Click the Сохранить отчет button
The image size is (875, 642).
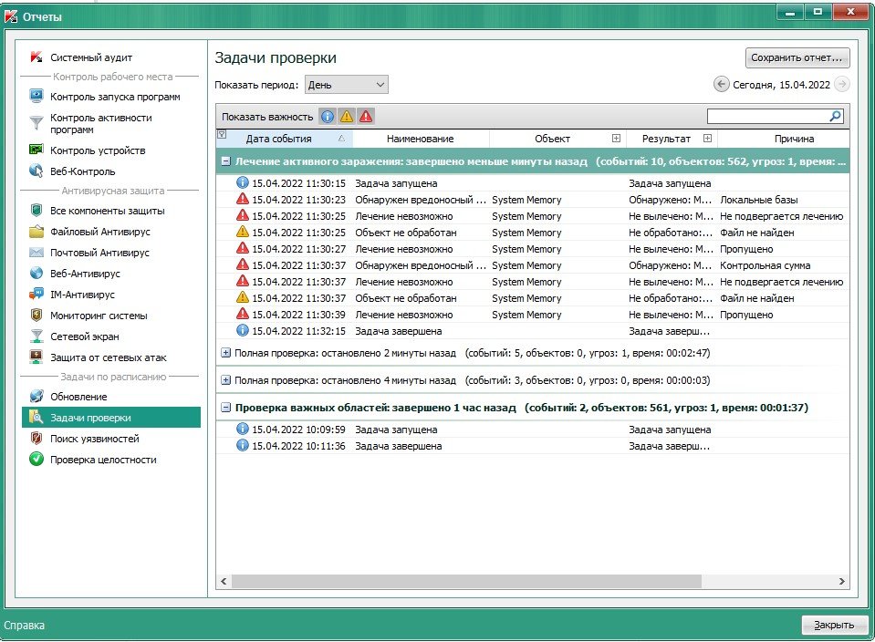(797, 57)
